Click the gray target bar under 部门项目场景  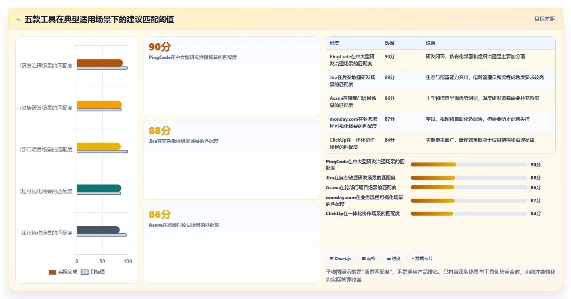[102, 151]
